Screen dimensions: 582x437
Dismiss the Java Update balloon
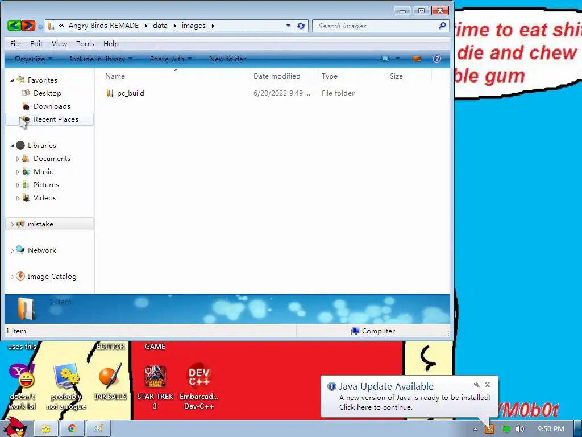[x=487, y=385]
